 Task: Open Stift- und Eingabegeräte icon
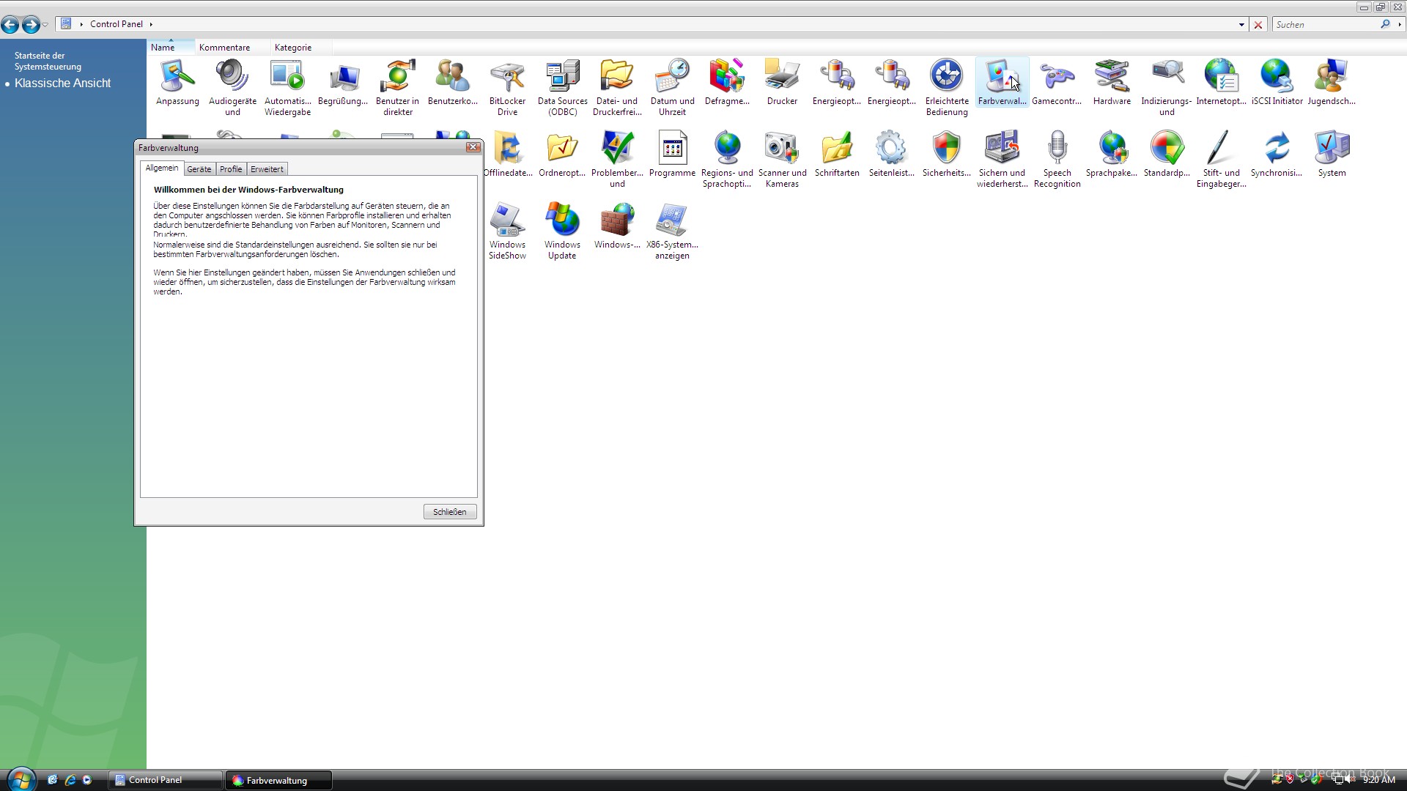point(1222,159)
